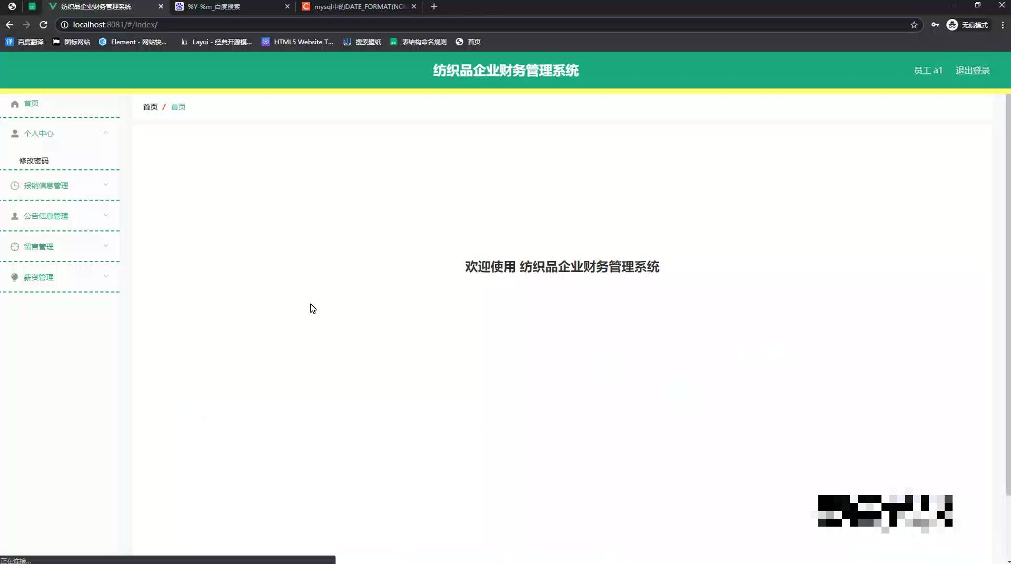
Task: Click the 退出登录 logout link
Action: (x=973, y=70)
